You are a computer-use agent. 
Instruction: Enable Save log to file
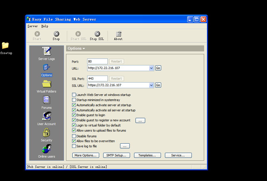tap(74, 146)
